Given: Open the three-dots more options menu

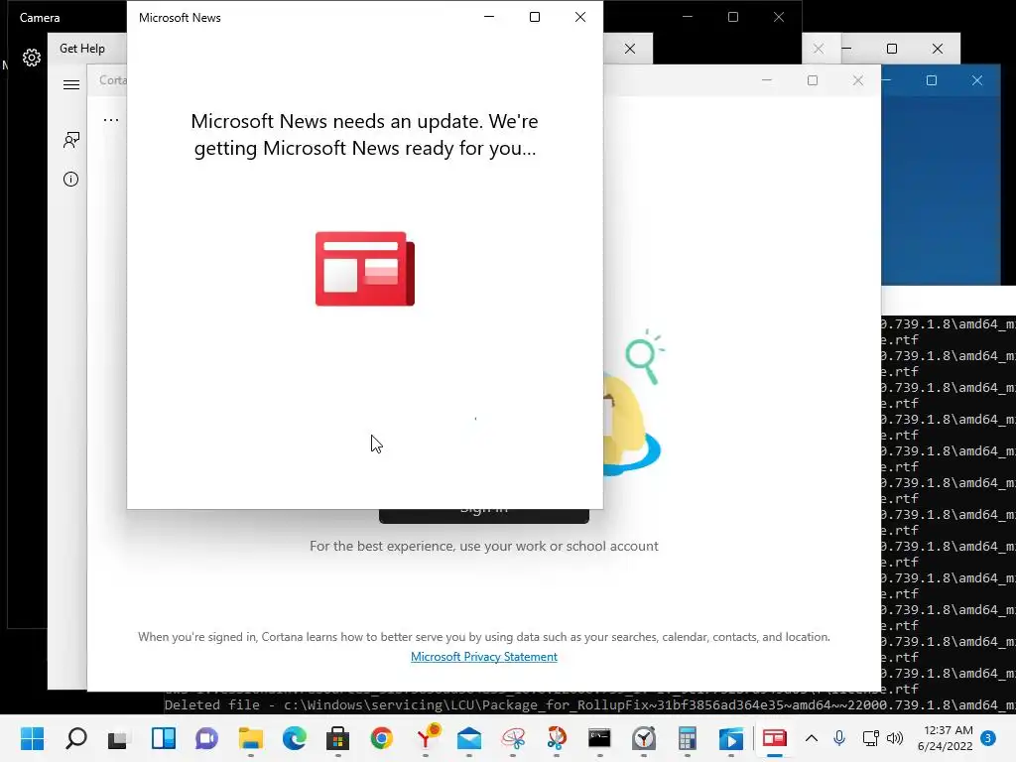Looking at the screenshot, I should [x=111, y=120].
